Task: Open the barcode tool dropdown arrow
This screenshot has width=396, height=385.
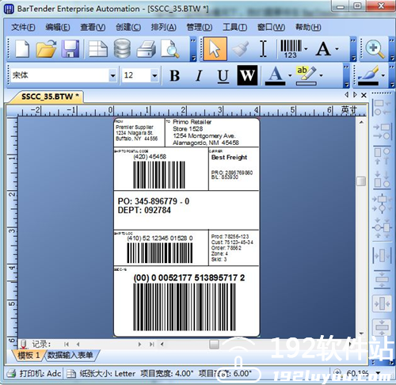Action: (x=306, y=49)
